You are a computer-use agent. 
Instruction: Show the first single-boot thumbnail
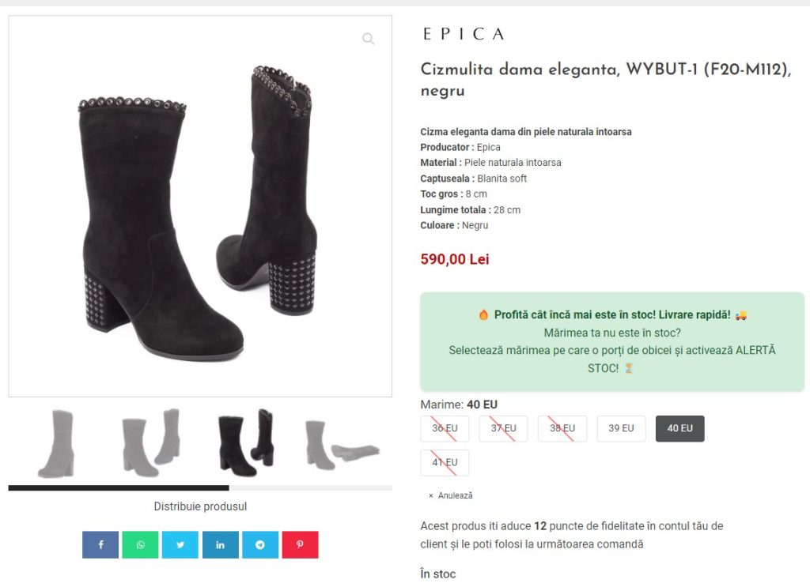click(x=56, y=443)
